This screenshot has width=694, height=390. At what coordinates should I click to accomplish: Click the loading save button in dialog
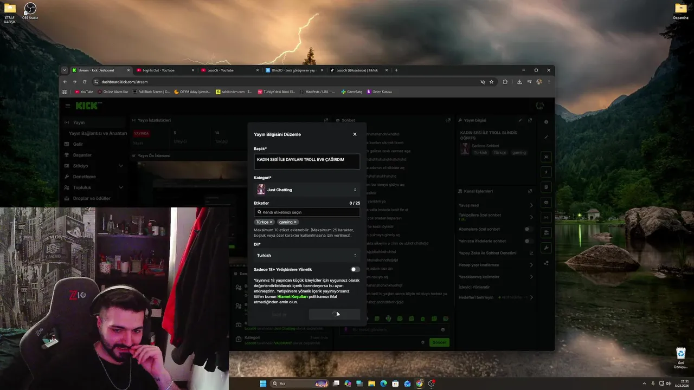click(335, 314)
